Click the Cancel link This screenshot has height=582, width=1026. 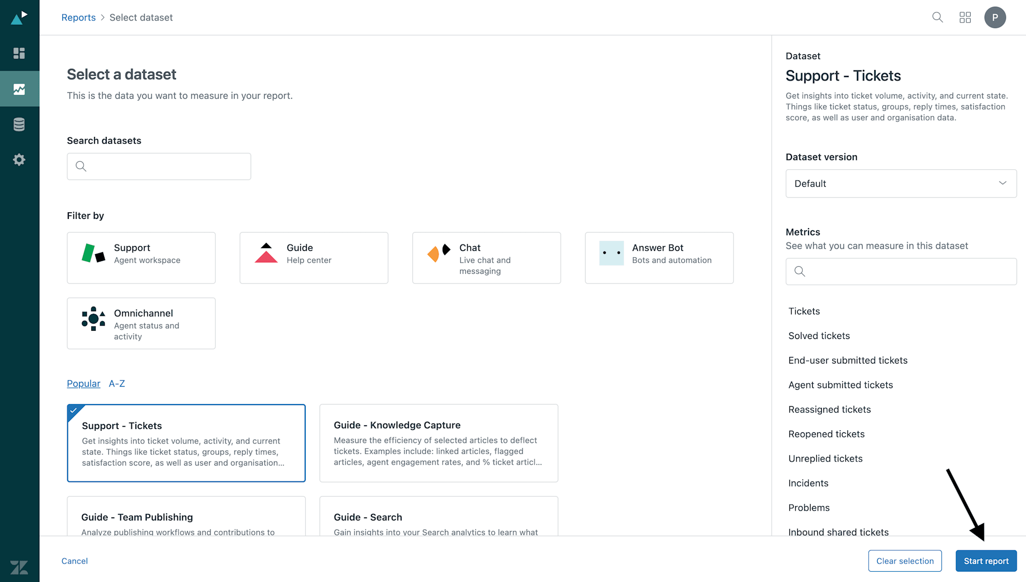74,560
